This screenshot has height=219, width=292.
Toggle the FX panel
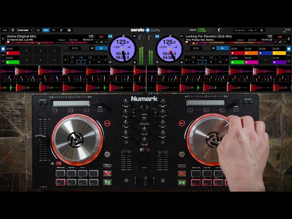click(54, 30)
